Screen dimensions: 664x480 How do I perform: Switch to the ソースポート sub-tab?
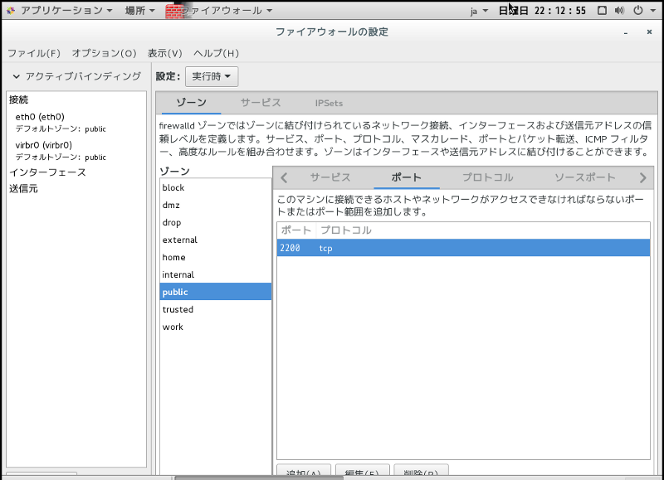(585, 177)
